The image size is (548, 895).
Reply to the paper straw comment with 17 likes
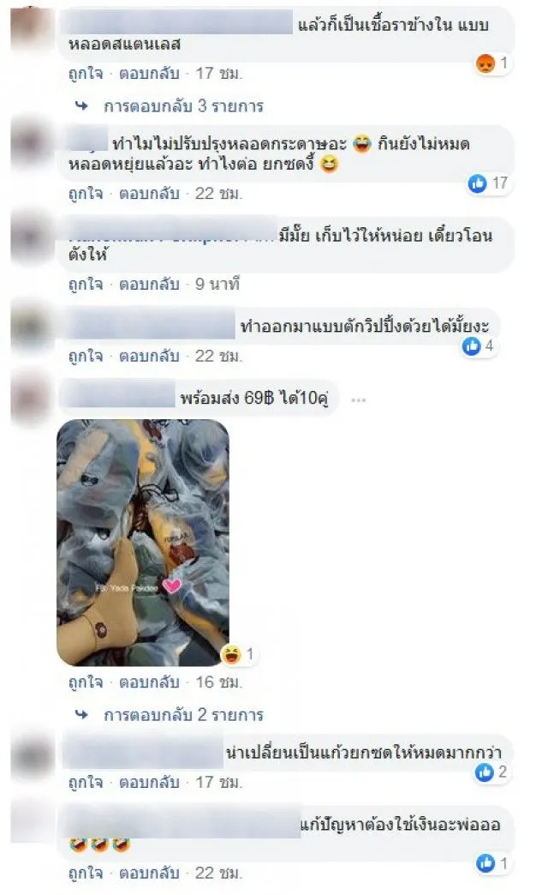149,194
